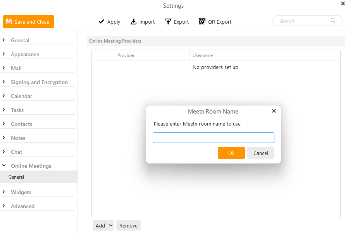348x236 pixels.
Task: Click the settings Search box
Action: [307, 21]
